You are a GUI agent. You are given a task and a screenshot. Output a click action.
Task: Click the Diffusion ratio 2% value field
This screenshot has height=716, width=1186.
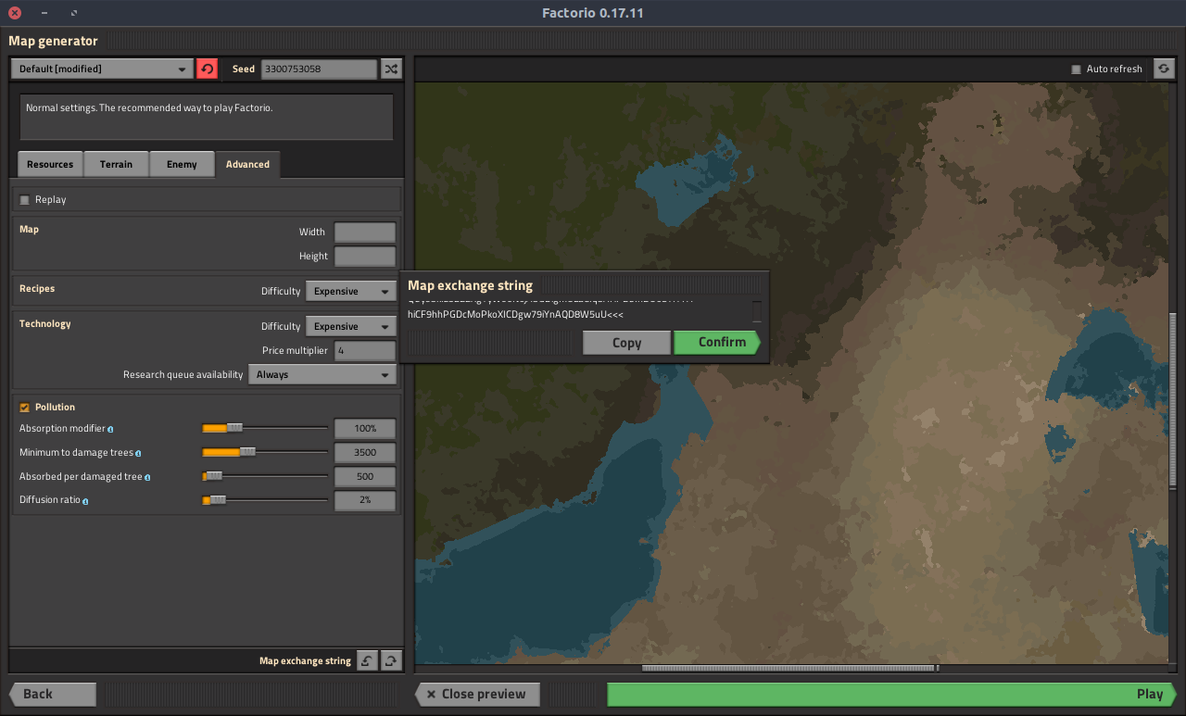click(x=365, y=501)
